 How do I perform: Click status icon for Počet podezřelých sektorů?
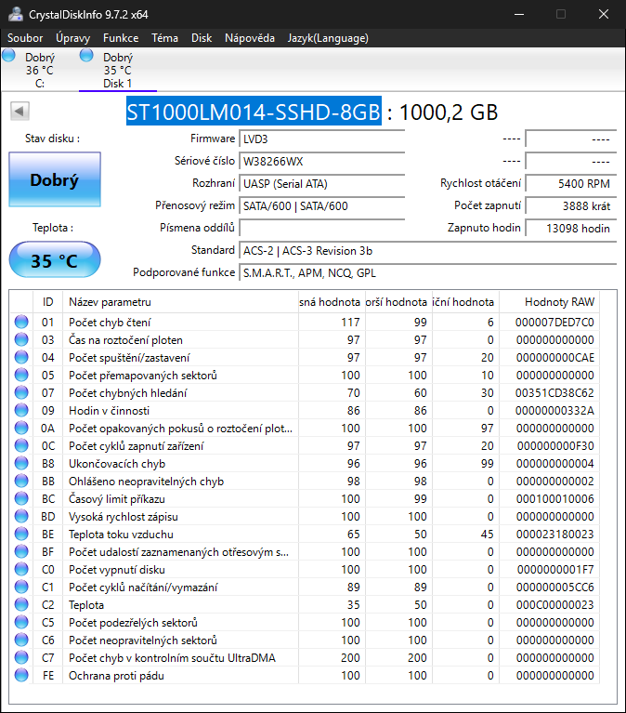(x=21, y=623)
